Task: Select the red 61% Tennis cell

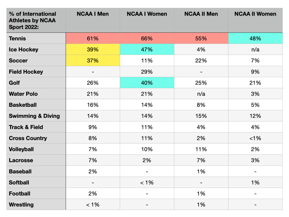Action: (x=93, y=38)
